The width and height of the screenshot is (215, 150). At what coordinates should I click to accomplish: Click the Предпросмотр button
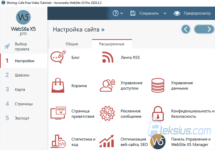197,13
